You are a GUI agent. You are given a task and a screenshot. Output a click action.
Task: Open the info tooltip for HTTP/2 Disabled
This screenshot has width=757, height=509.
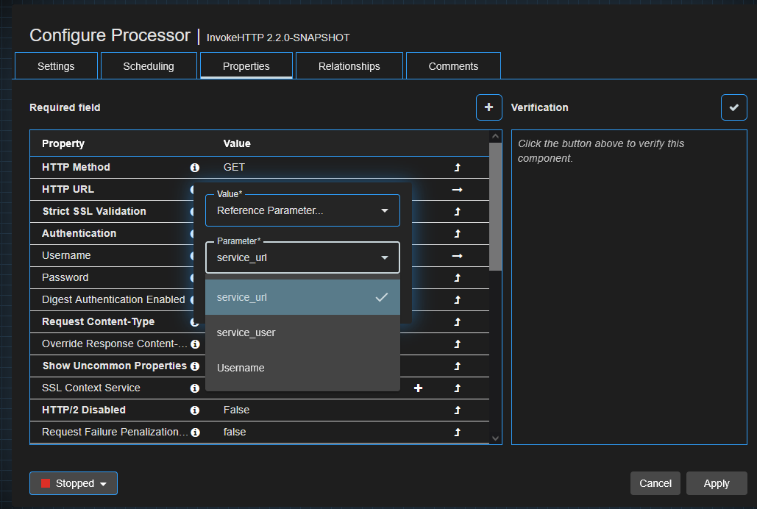click(194, 410)
